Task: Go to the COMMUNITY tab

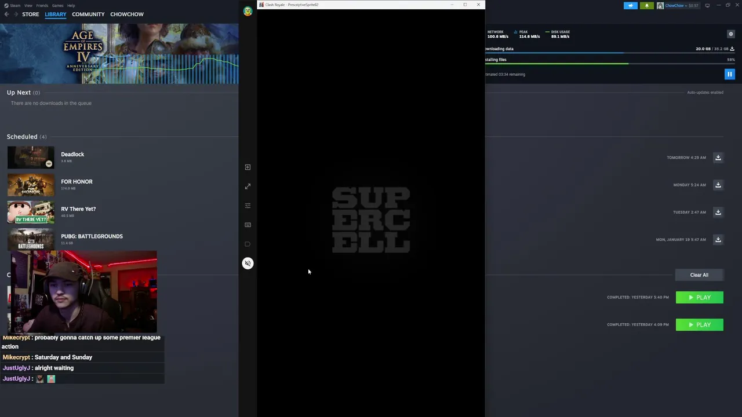Action: point(88,14)
